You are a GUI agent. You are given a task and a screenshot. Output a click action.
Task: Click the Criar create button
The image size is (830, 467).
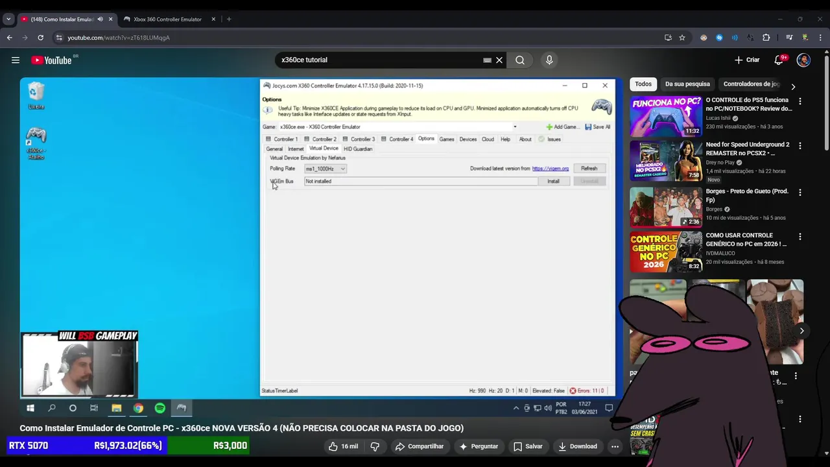747,60
